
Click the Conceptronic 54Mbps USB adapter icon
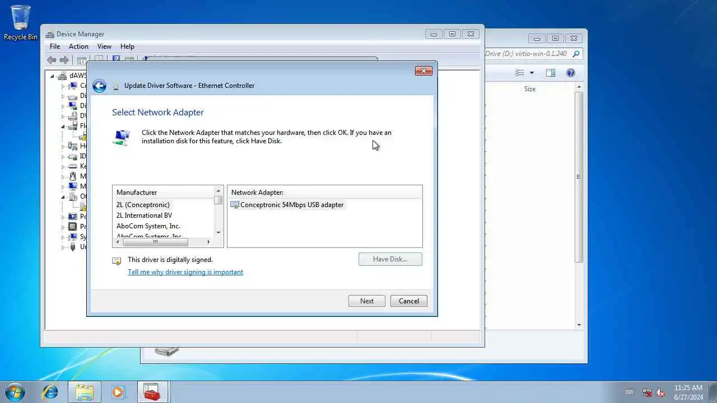coord(235,205)
